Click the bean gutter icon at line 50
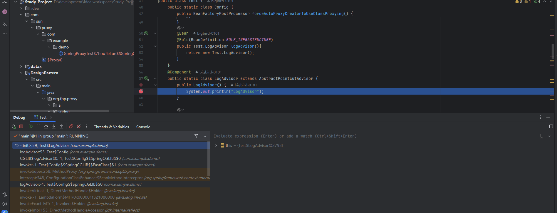 146,33
